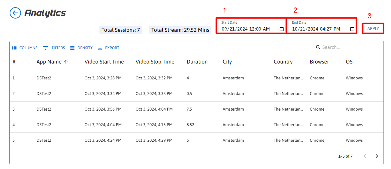Open the Columns selector
391x169 pixels.
pyautogui.click(x=25, y=48)
